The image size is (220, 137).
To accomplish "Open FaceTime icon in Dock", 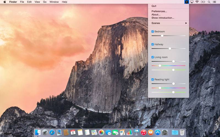I will point(115,132).
